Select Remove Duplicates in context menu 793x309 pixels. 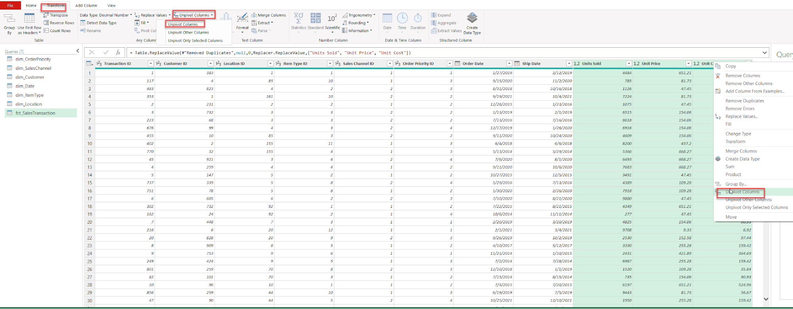coord(745,101)
